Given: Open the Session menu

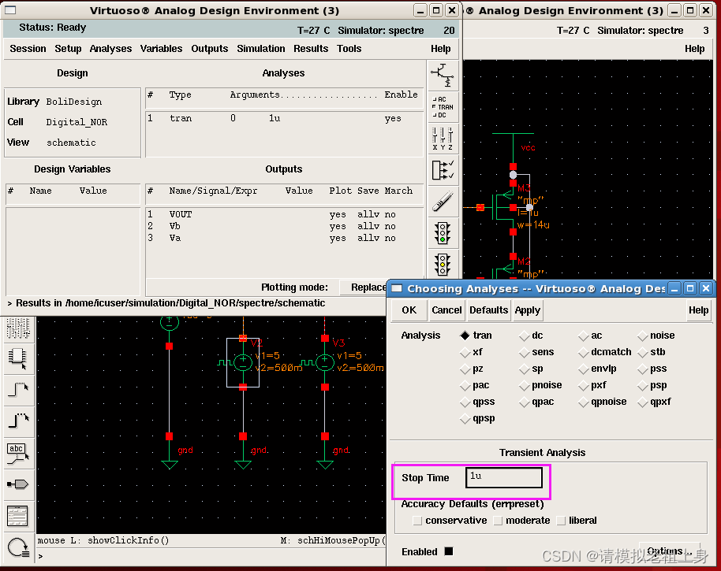Looking at the screenshot, I should click(28, 49).
